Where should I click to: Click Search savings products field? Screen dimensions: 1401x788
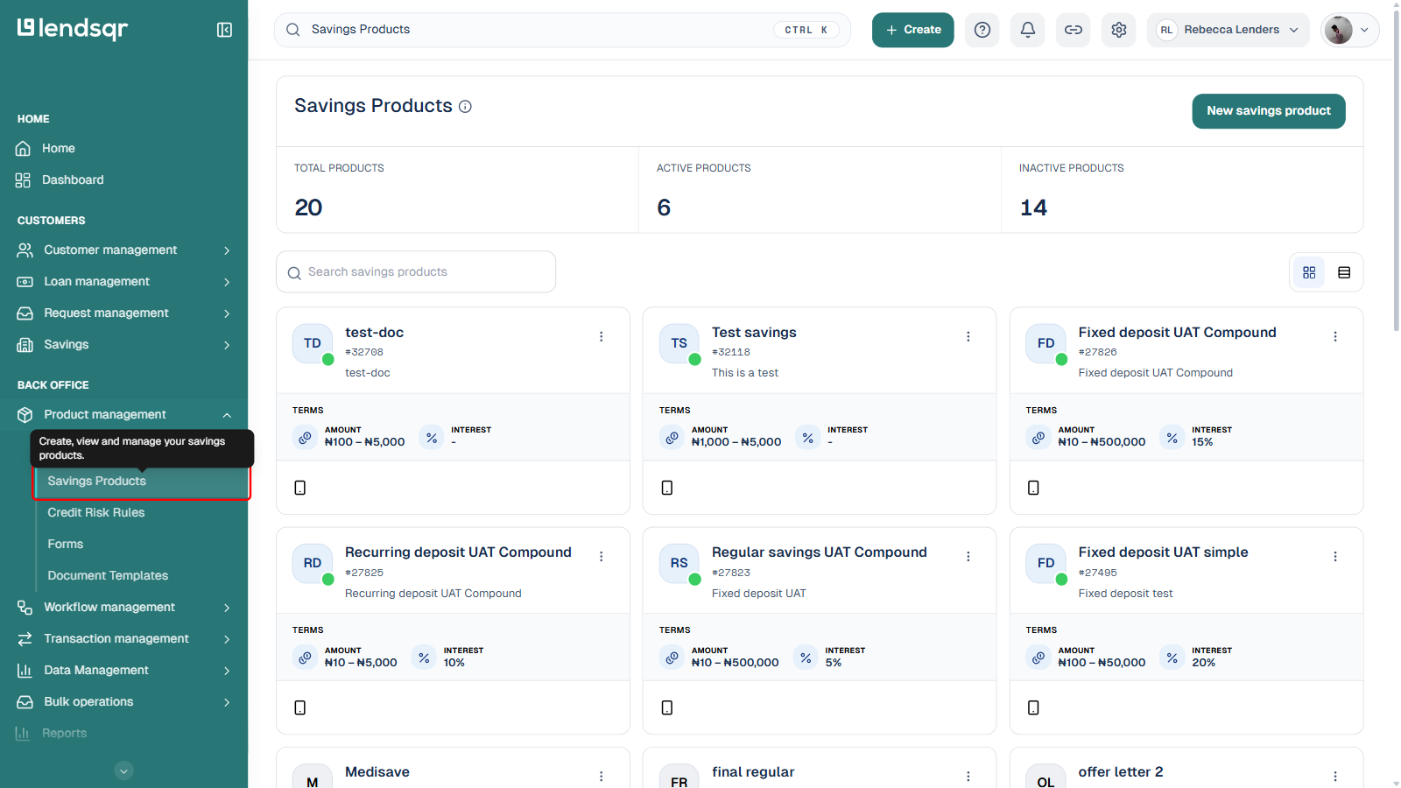point(416,272)
